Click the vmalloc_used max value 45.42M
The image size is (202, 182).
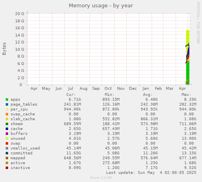pos(189,148)
